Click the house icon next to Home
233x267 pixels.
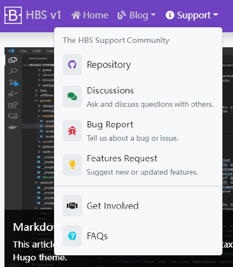tap(76, 15)
